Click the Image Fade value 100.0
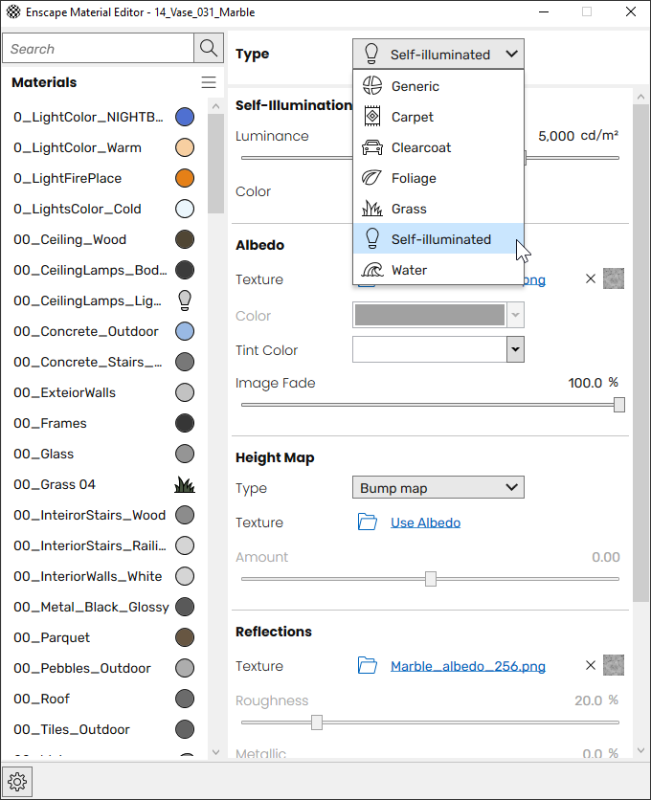 coord(585,383)
